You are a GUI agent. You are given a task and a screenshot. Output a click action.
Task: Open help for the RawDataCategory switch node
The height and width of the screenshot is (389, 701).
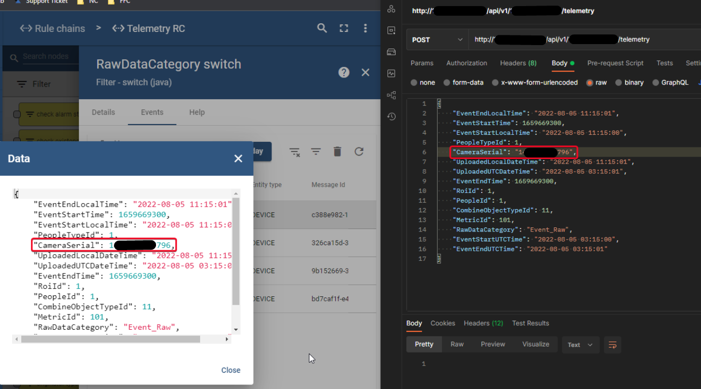(x=343, y=72)
